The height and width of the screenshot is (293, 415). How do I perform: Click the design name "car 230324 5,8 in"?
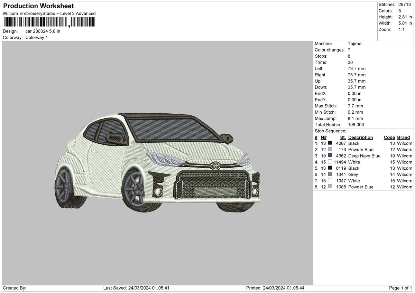tap(43, 31)
